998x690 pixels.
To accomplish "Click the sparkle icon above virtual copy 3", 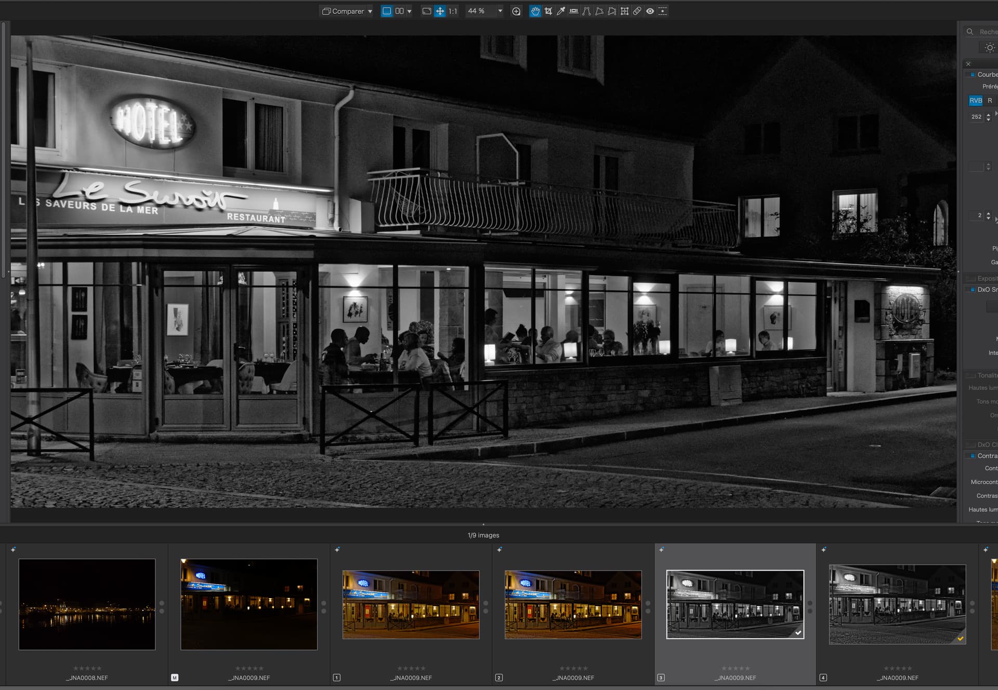I will click(662, 549).
